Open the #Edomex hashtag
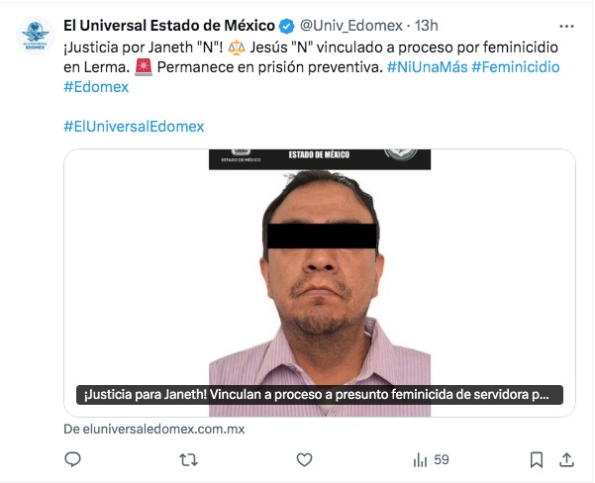 [96, 87]
